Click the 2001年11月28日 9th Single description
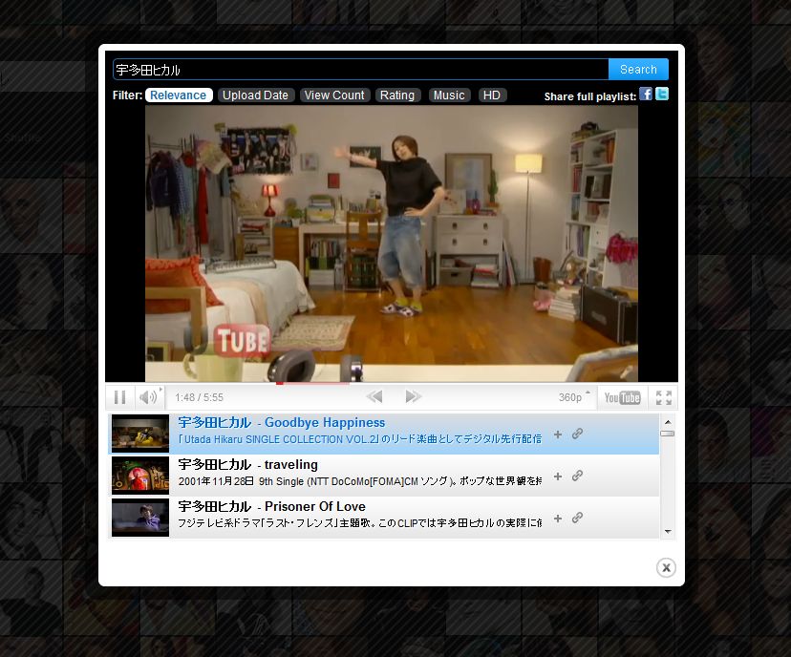 360,481
